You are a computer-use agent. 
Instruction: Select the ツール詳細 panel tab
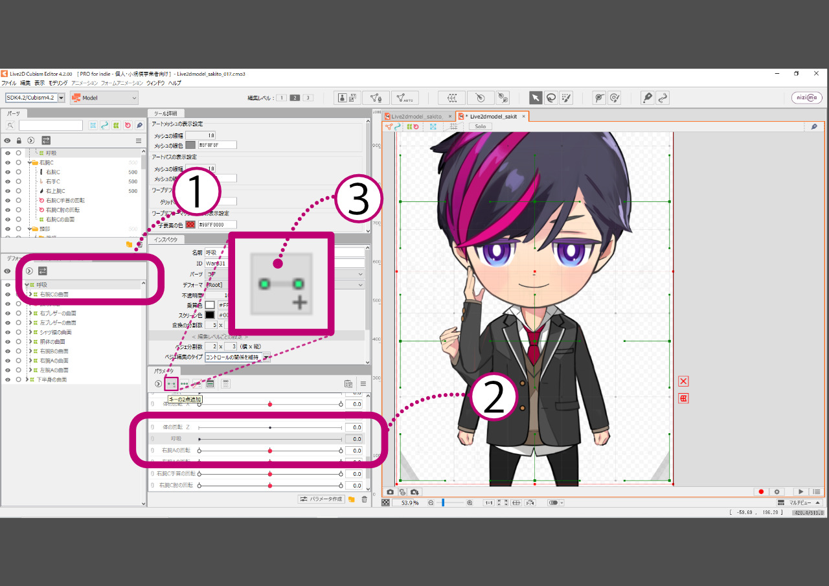[166, 113]
